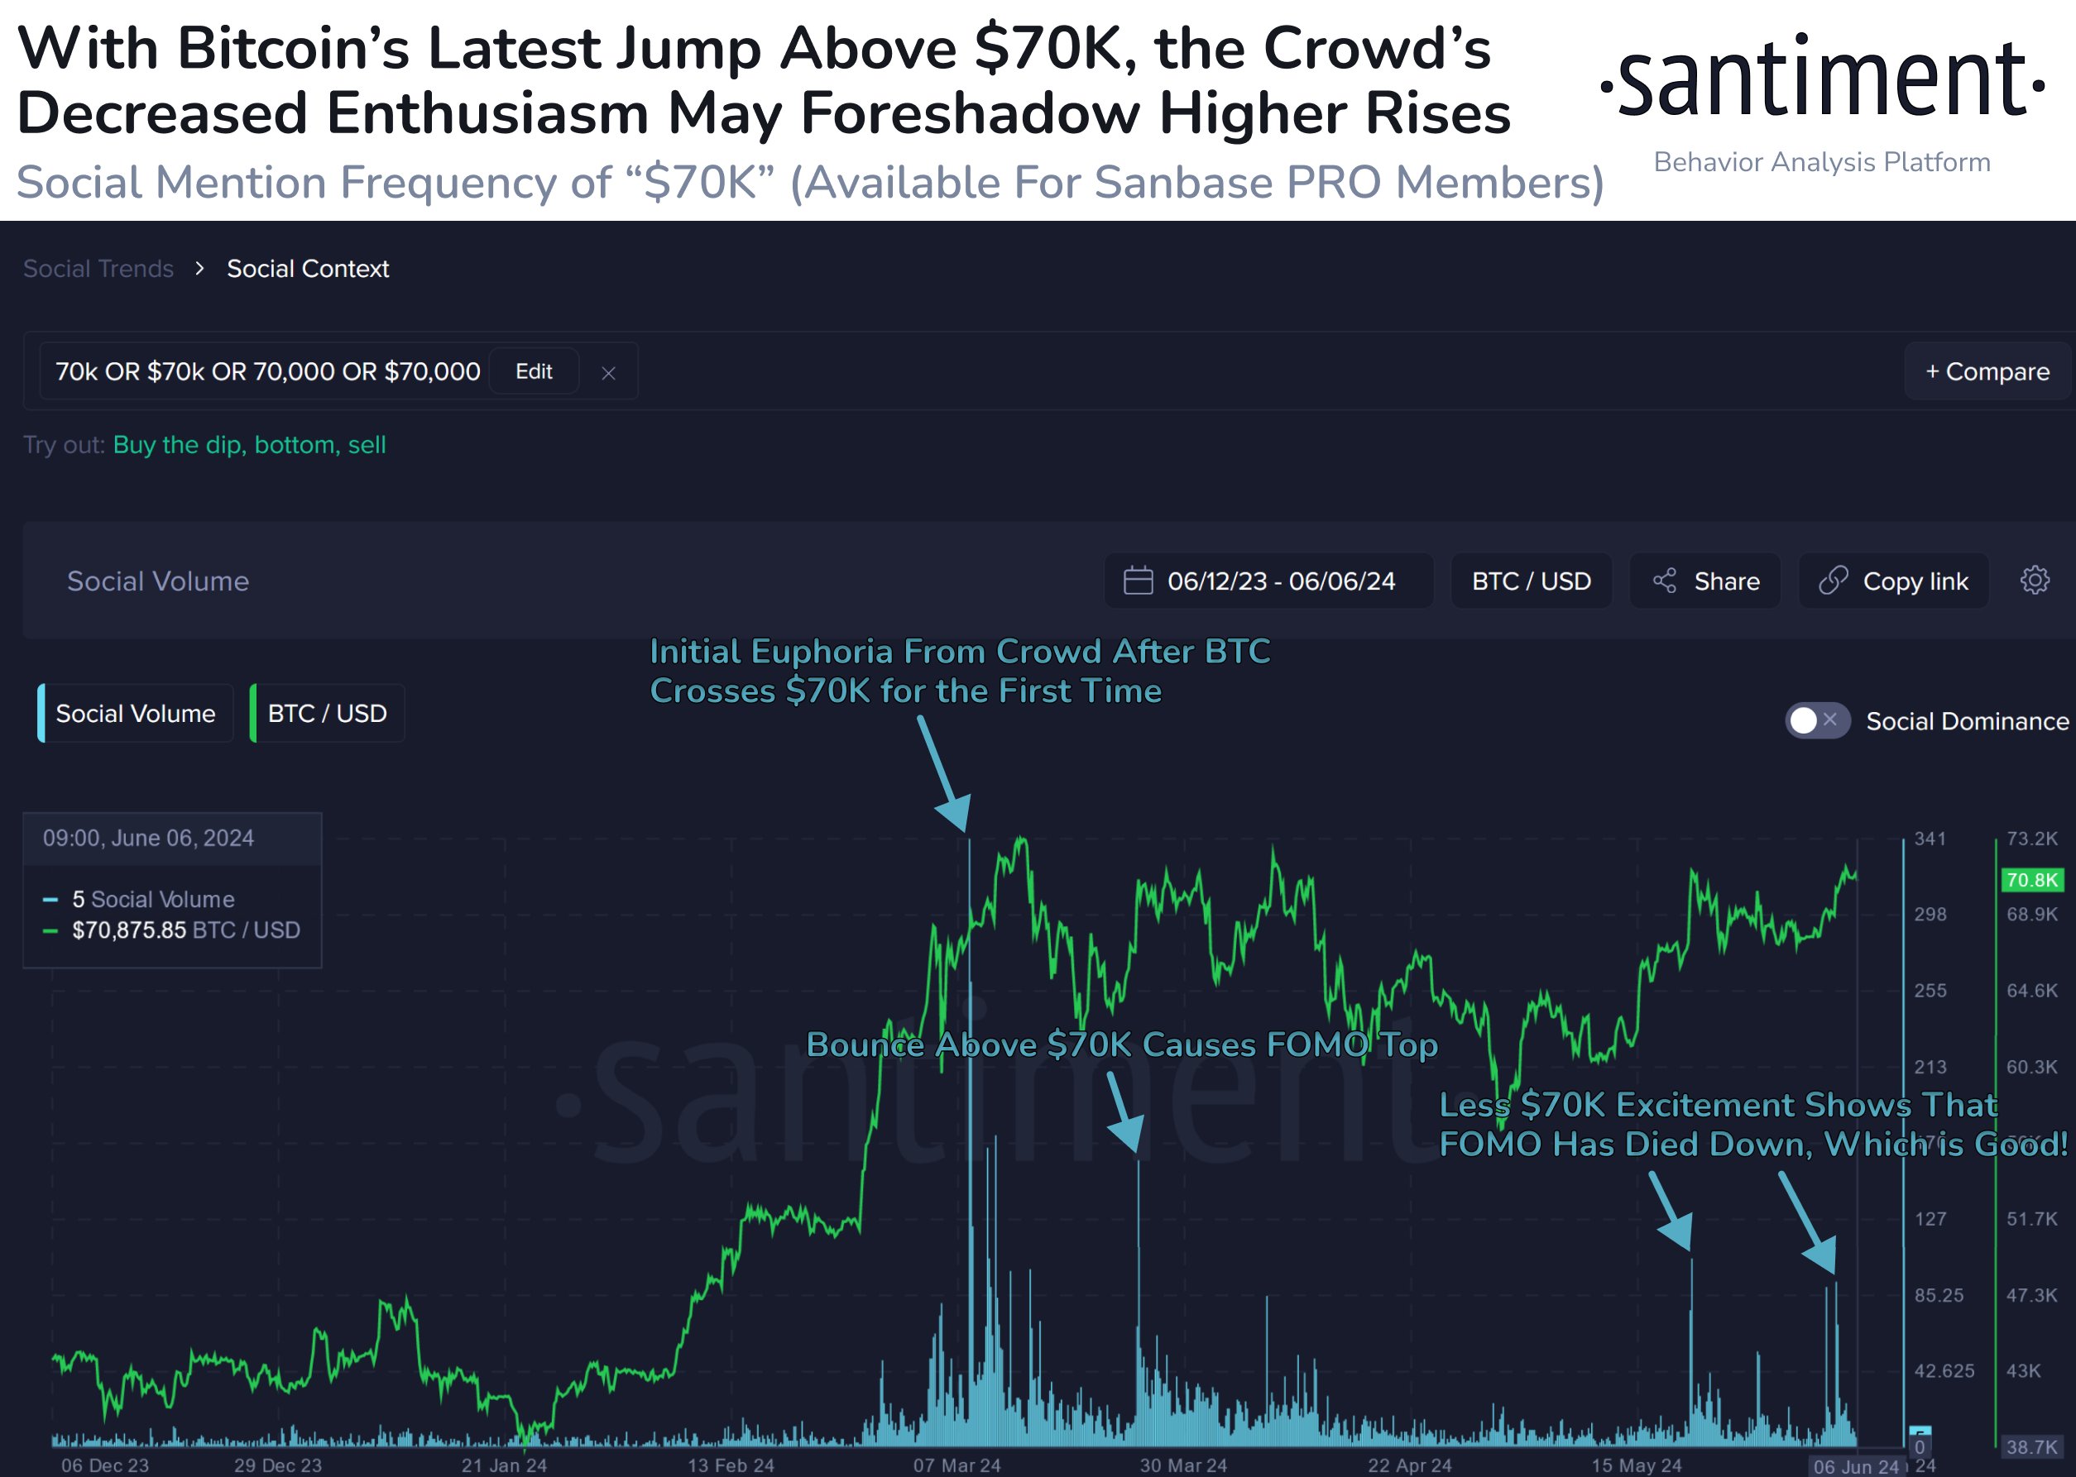Toggle the Social Volume metric chip

coord(136,713)
